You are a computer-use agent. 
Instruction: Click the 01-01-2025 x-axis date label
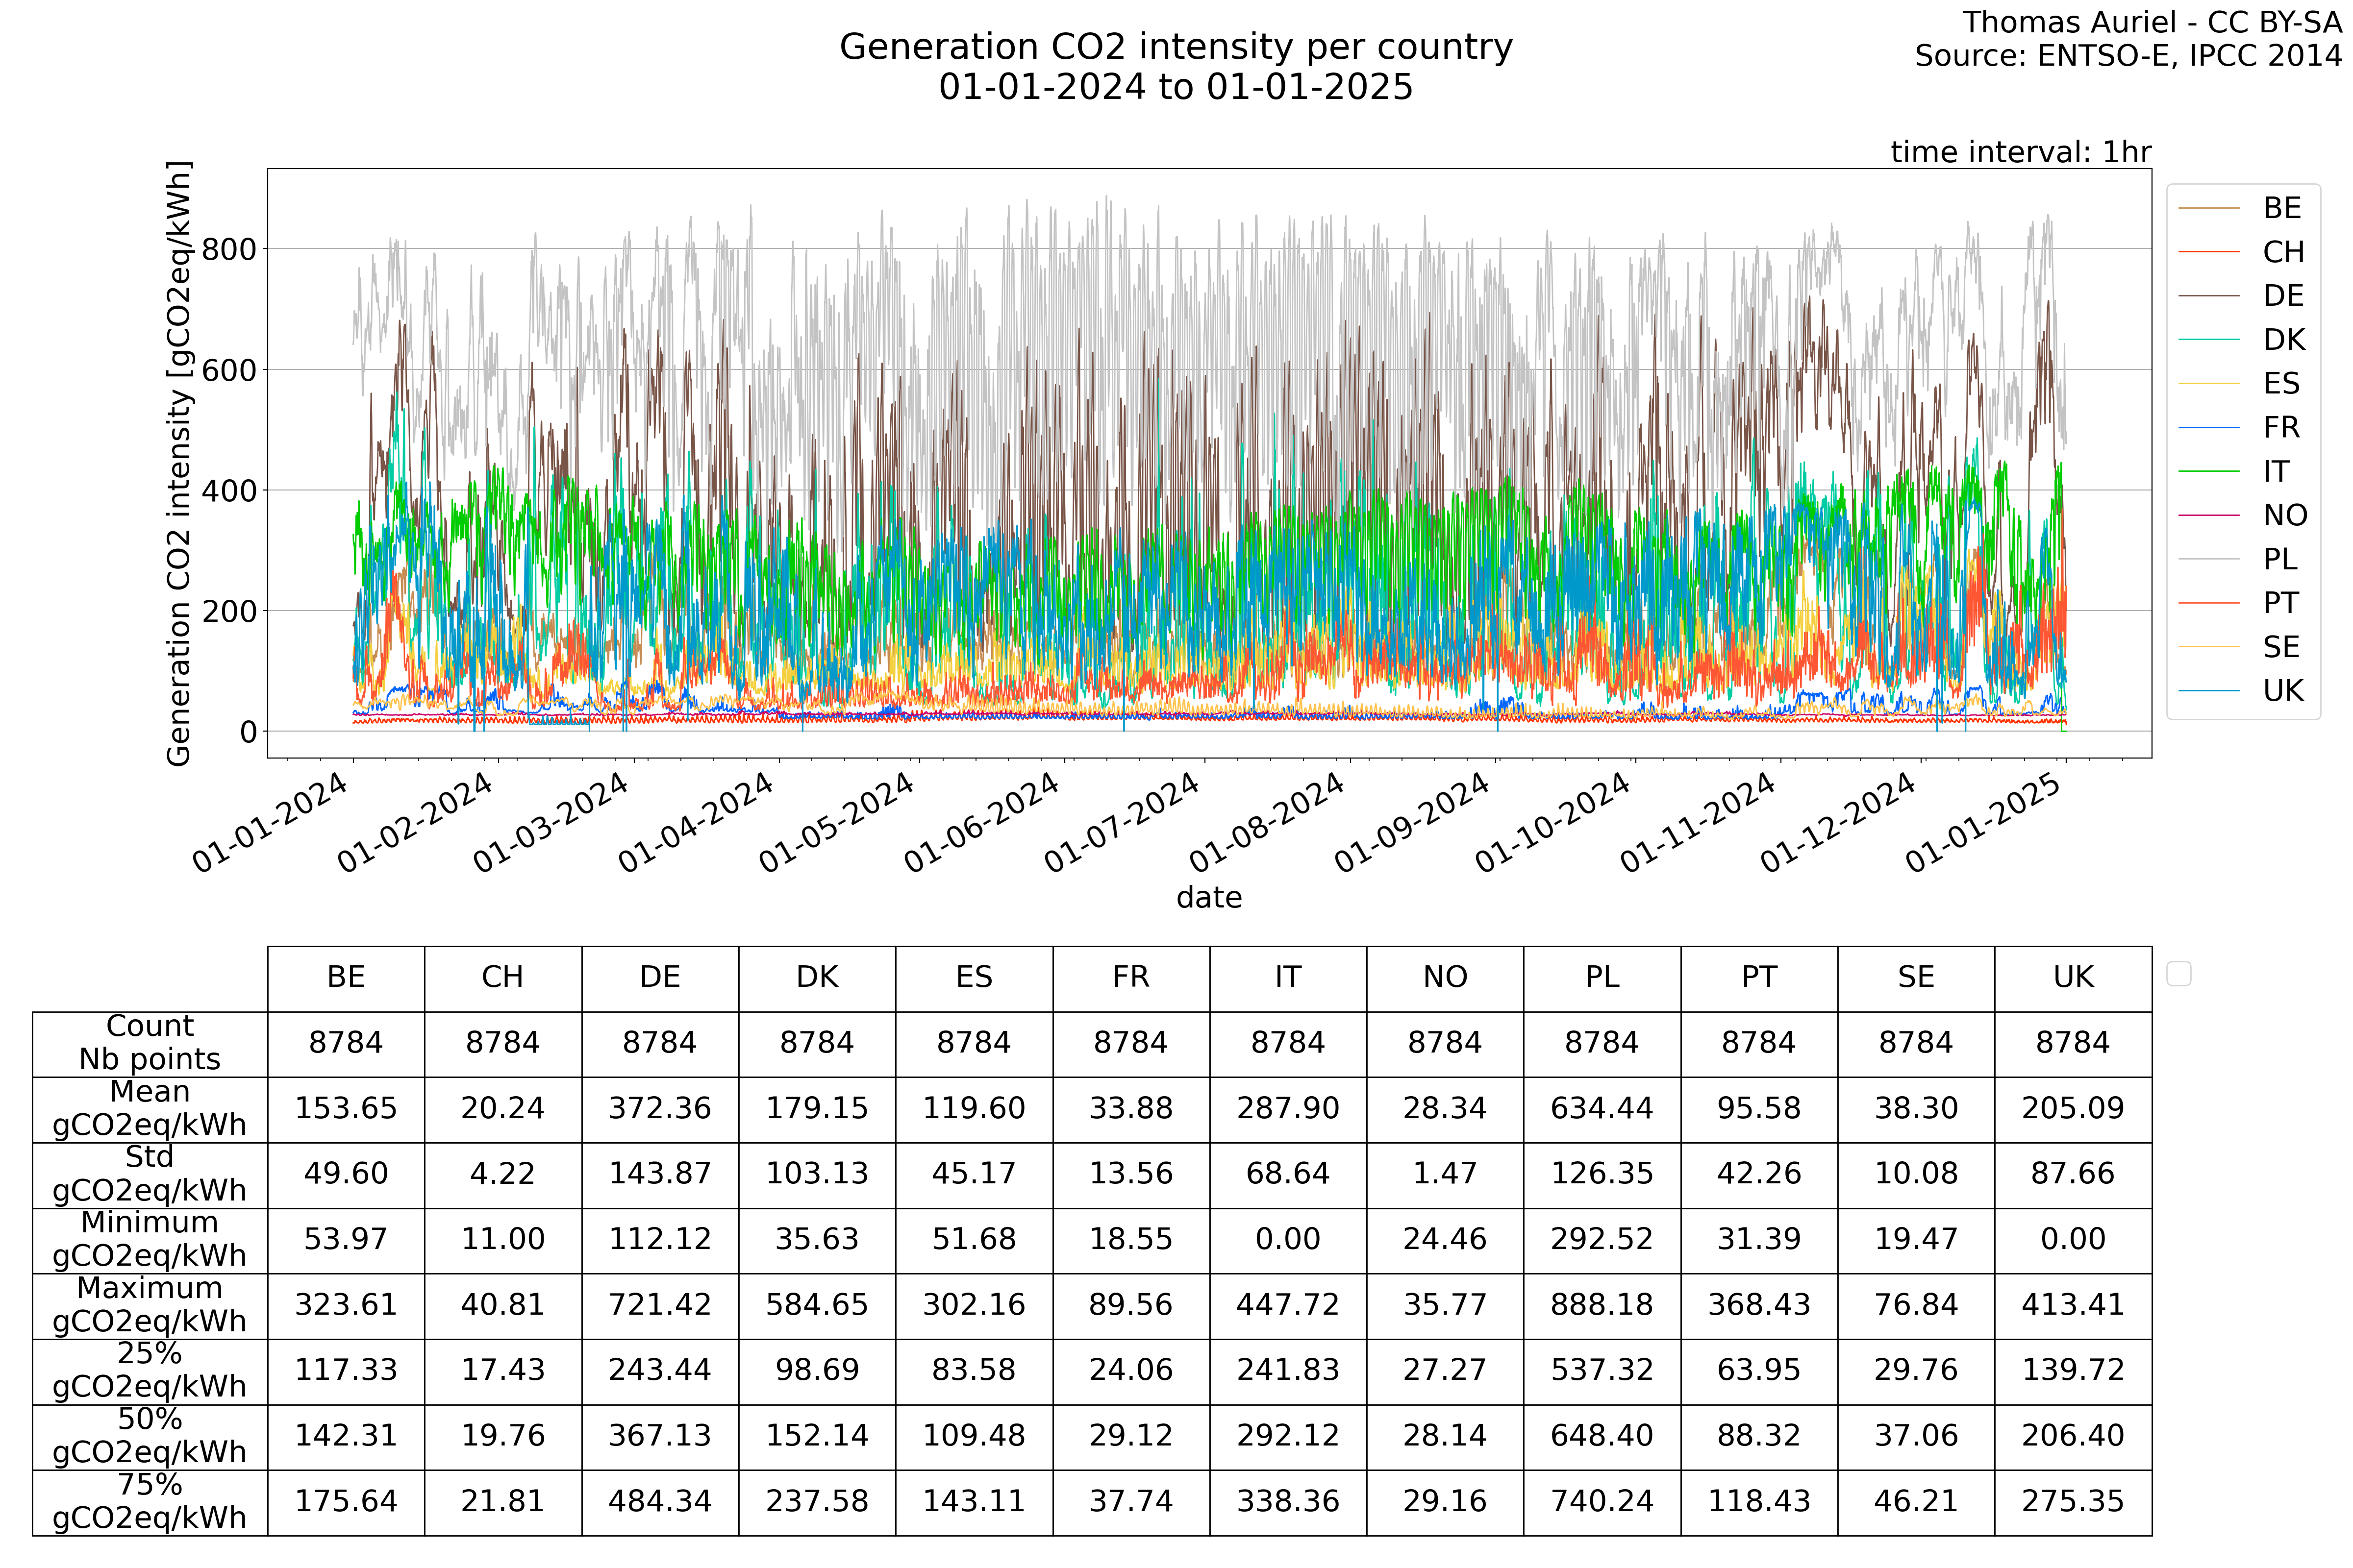click(x=1983, y=823)
